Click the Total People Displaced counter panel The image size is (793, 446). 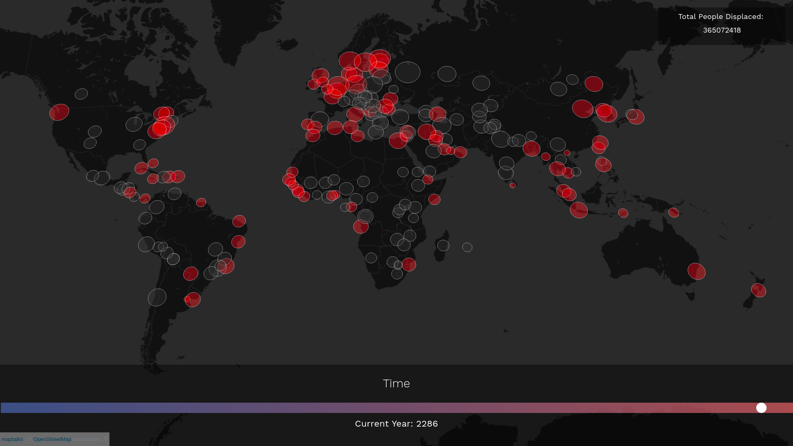click(721, 26)
